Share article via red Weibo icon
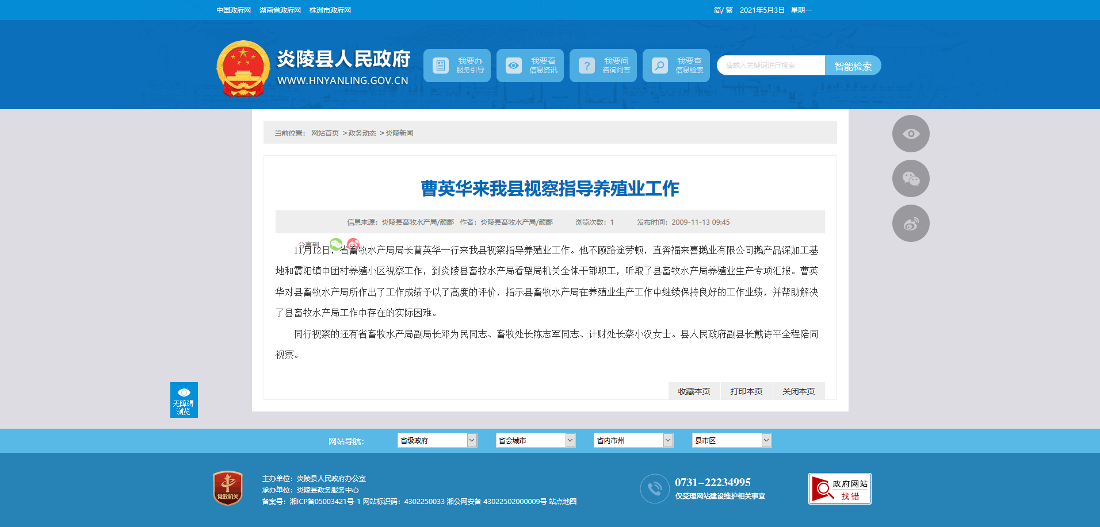1100x527 pixels. [x=353, y=244]
